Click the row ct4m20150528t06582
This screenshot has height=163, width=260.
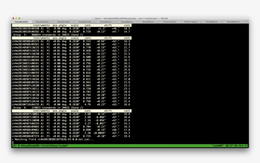tap(71, 32)
